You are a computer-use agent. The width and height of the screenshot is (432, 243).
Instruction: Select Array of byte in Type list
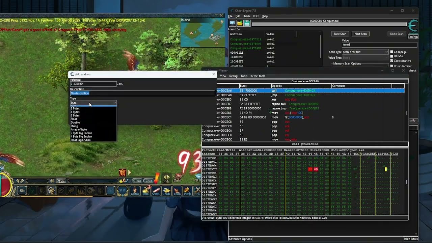pyautogui.click(x=93, y=129)
